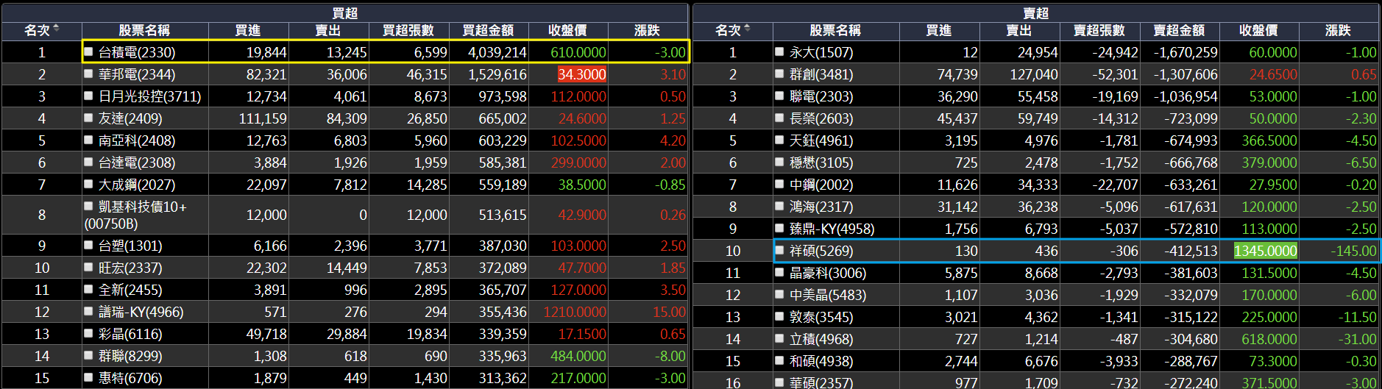Open stock 鴻海(2317)
1382x389 pixels.
(821, 207)
